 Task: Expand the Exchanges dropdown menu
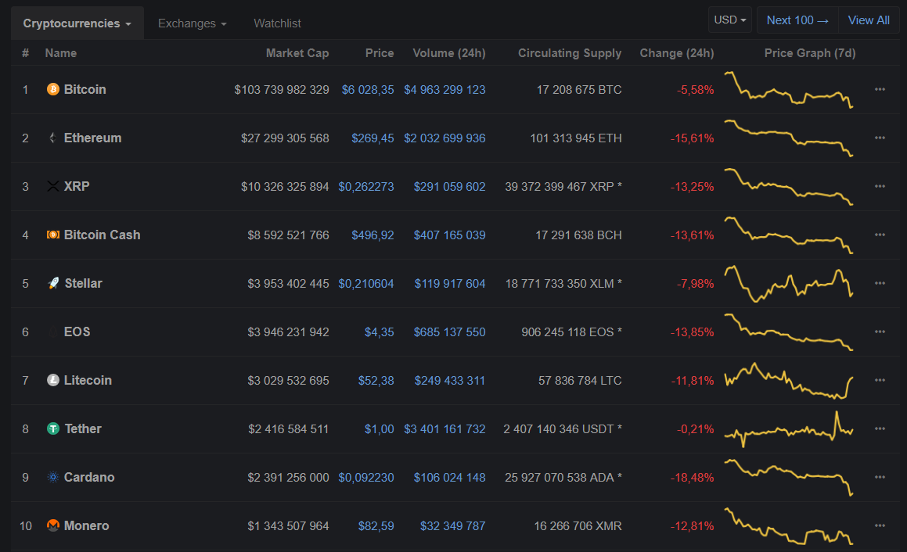point(192,23)
